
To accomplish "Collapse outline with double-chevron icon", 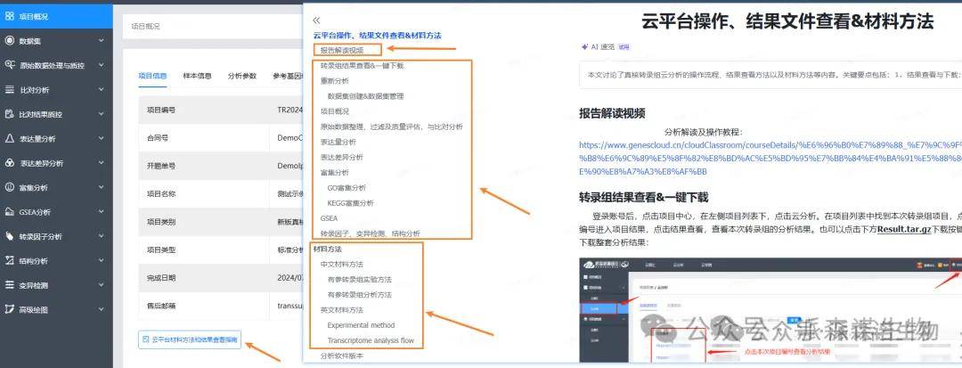I will point(316,20).
